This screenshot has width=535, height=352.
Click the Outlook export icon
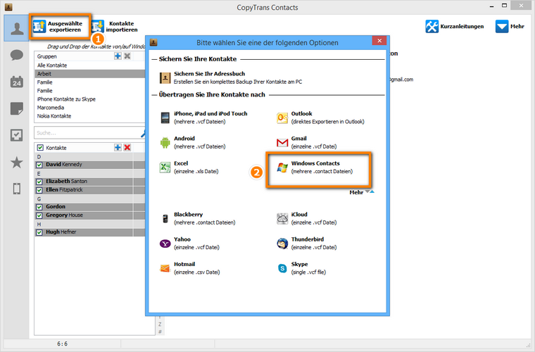(282, 118)
